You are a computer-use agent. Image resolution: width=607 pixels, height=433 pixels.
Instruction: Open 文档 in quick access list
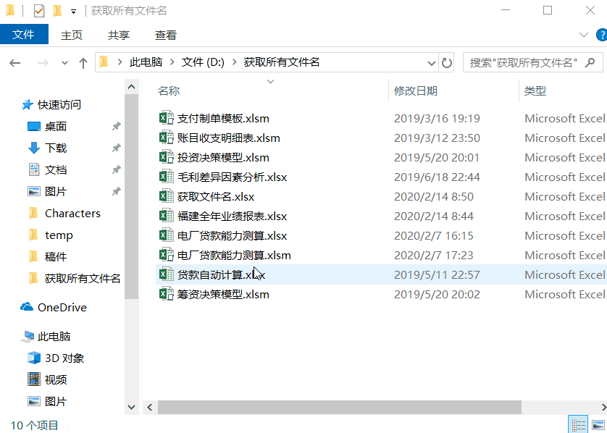[56, 170]
